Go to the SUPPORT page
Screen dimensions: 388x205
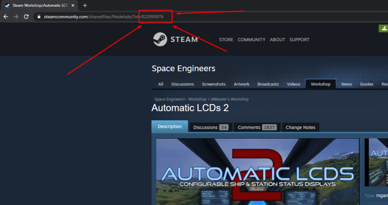pyautogui.click(x=299, y=40)
